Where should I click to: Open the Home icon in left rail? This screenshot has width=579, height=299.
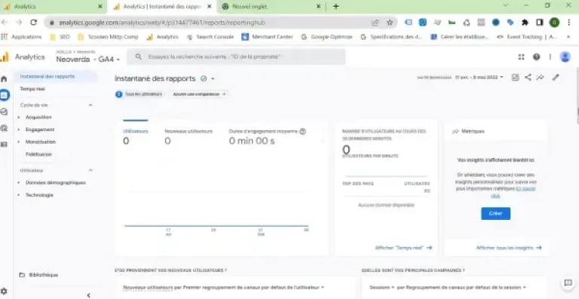4,79
